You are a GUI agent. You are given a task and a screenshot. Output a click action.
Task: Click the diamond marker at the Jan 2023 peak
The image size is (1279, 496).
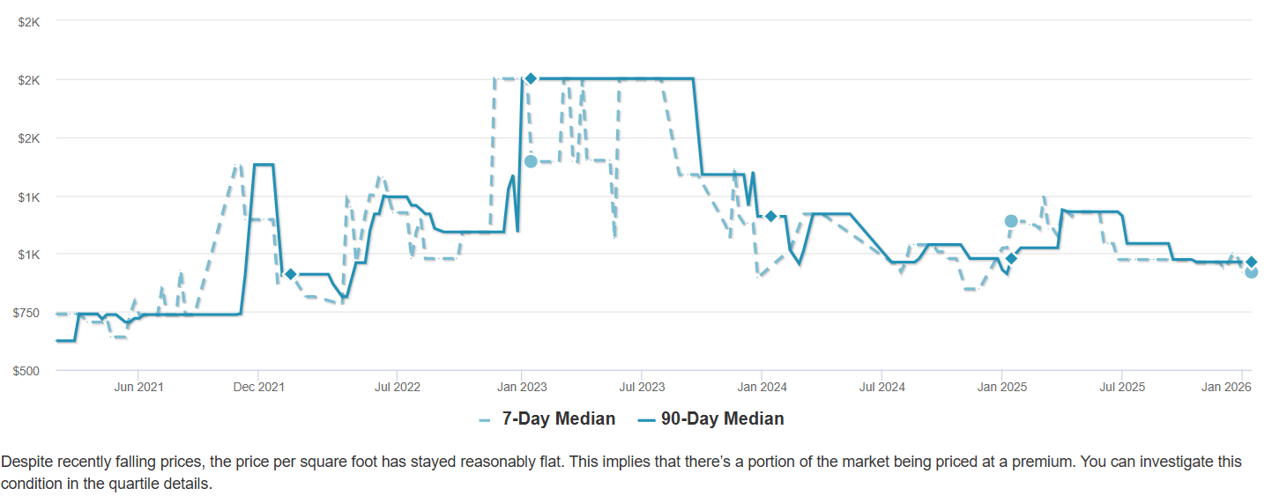tap(531, 78)
